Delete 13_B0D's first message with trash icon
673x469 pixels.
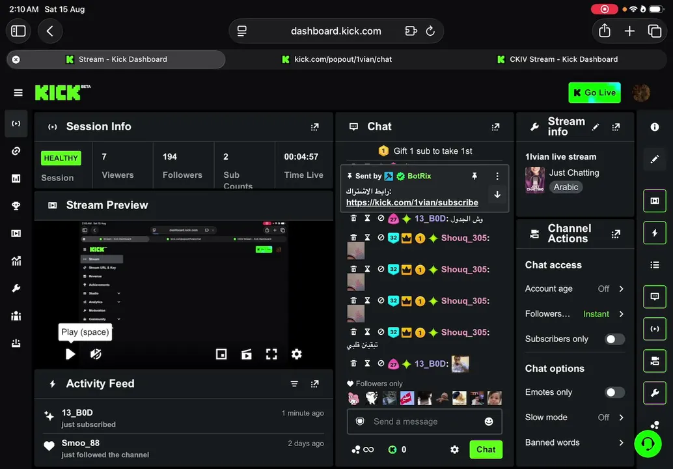[353, 218]
